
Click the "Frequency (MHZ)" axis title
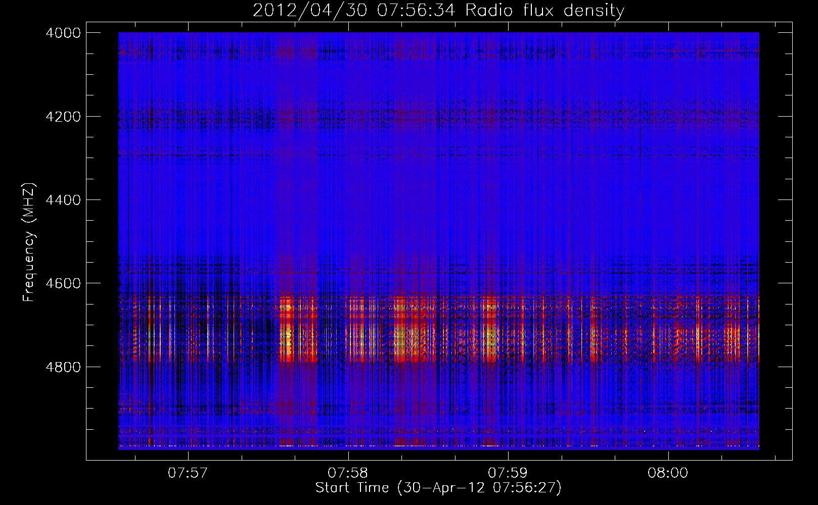click(x=29, y=242)
